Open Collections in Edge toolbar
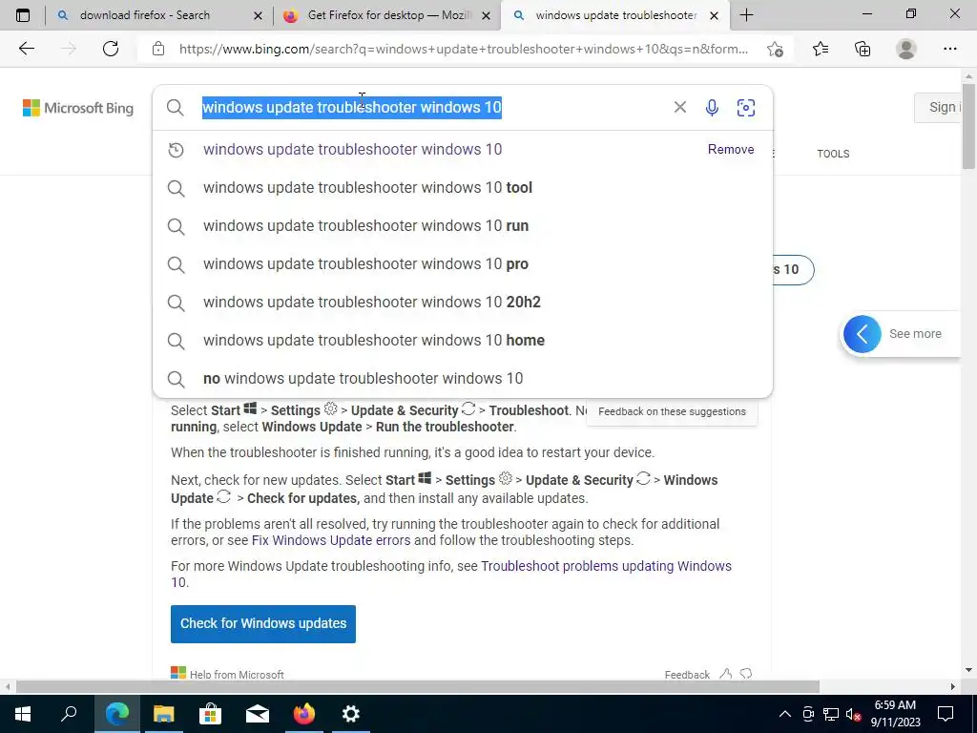Image resolution: width=977 pixels, height=733 pixels. tap(863, 49)
